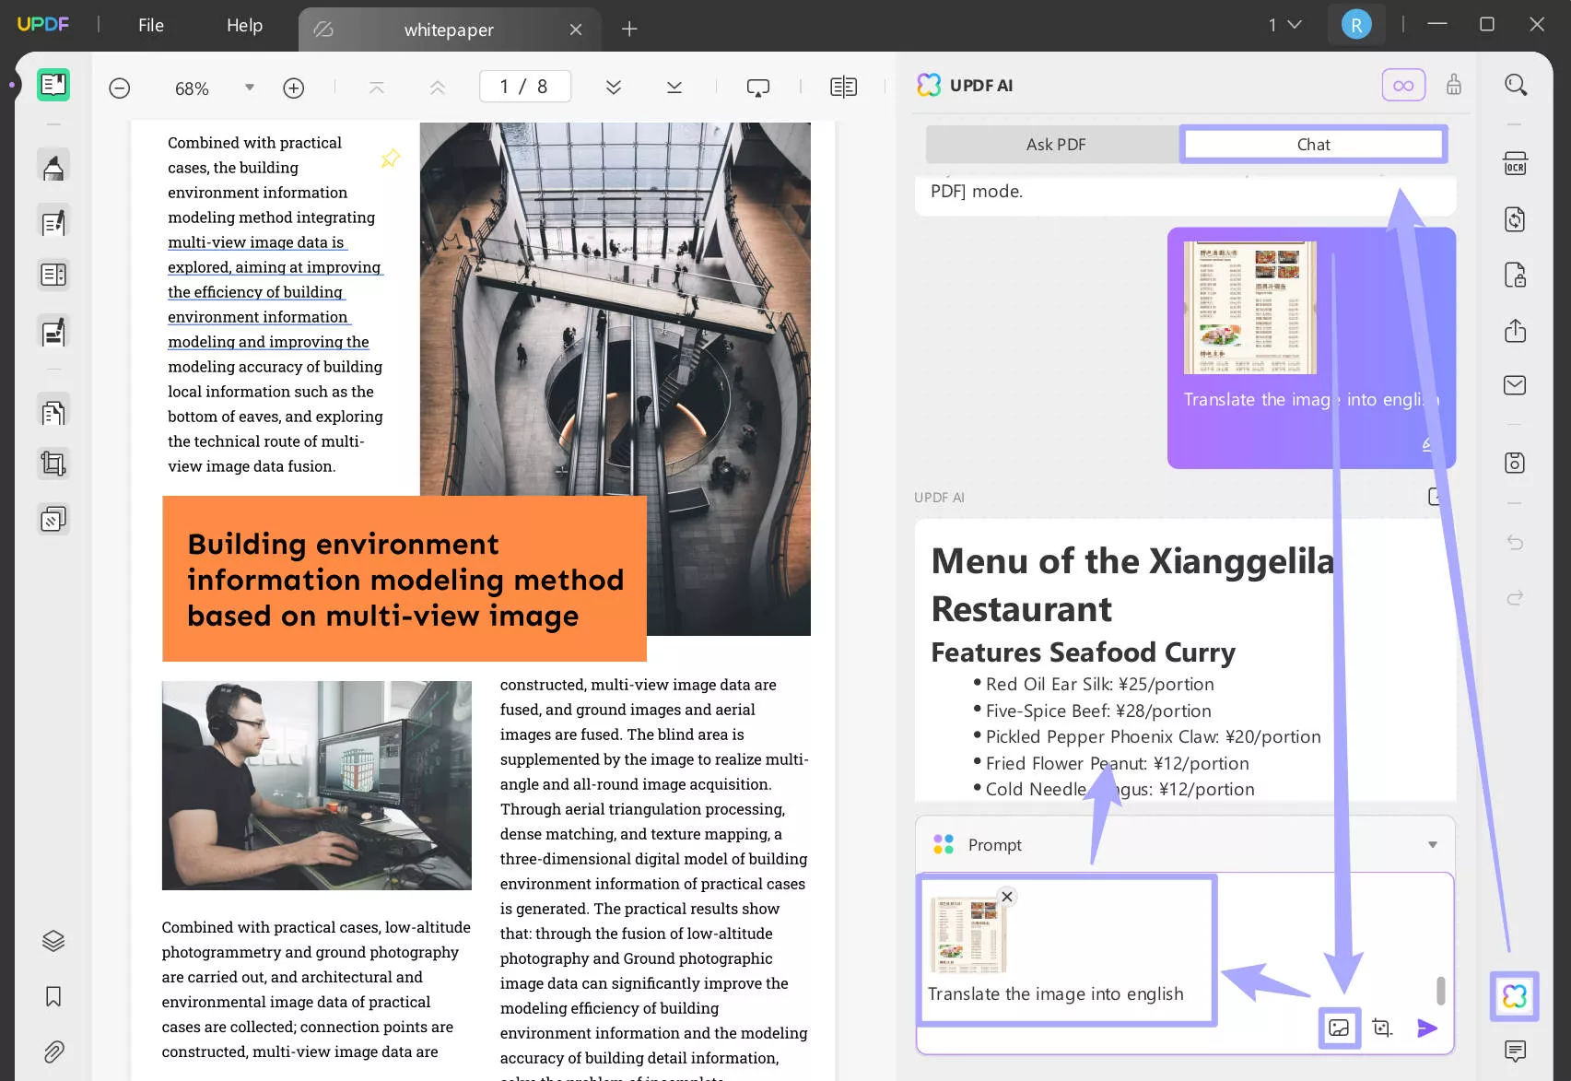Image resolution: width=1571 pixels, height=1081 pixels.
Task: Add a new tab
Action: 629,29
